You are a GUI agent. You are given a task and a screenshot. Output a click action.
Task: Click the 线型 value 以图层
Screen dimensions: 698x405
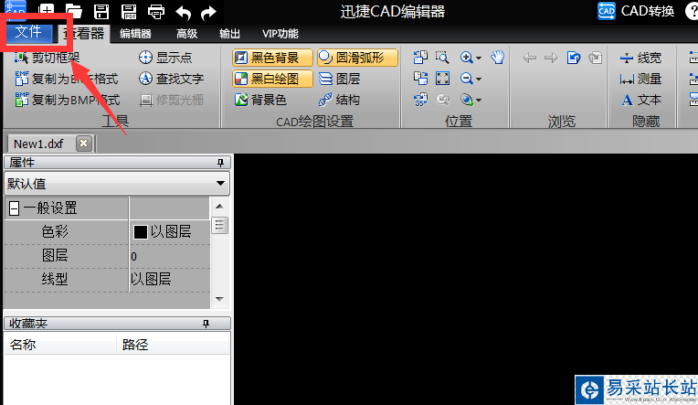pyautogui.click(x=151, y=280)
